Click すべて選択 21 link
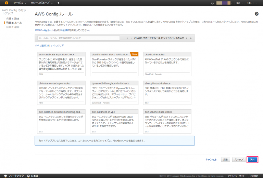This screenshot has height=178, width=263. click(42, 45)
